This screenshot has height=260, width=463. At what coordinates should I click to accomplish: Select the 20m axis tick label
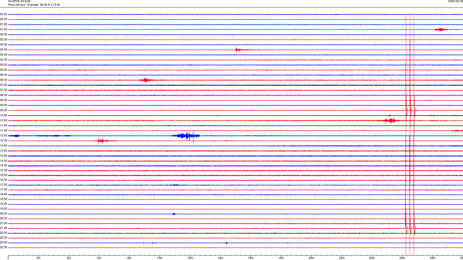pos(311,258)
